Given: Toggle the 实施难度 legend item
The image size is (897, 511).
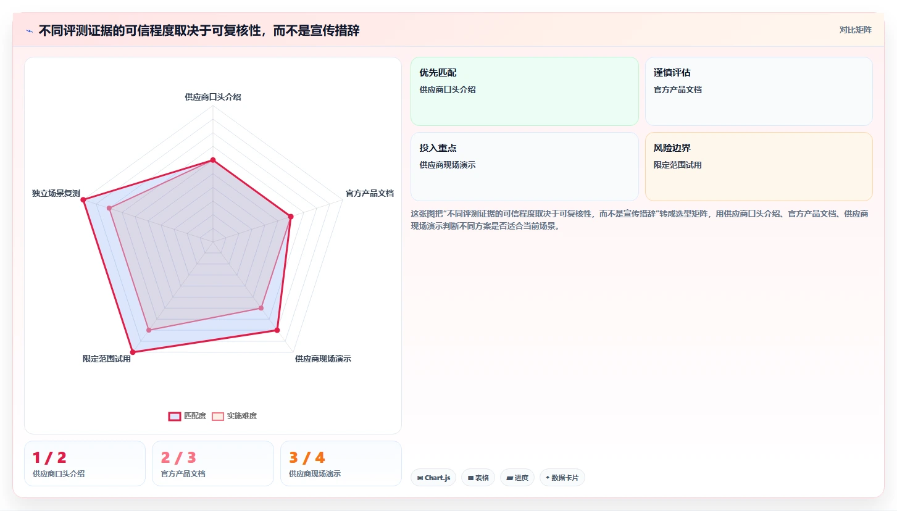Looking at the screenshot, I should coord(234,416).
